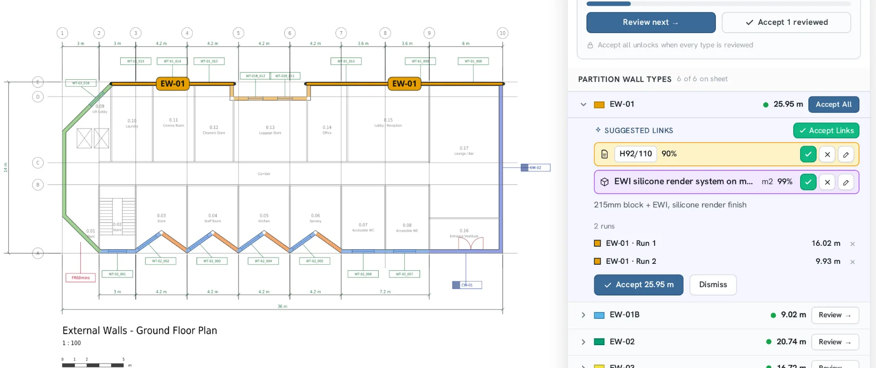This screenshot has height=368, width=876.
Task: Select right EW-01 label on the plan
Action: 404,84
